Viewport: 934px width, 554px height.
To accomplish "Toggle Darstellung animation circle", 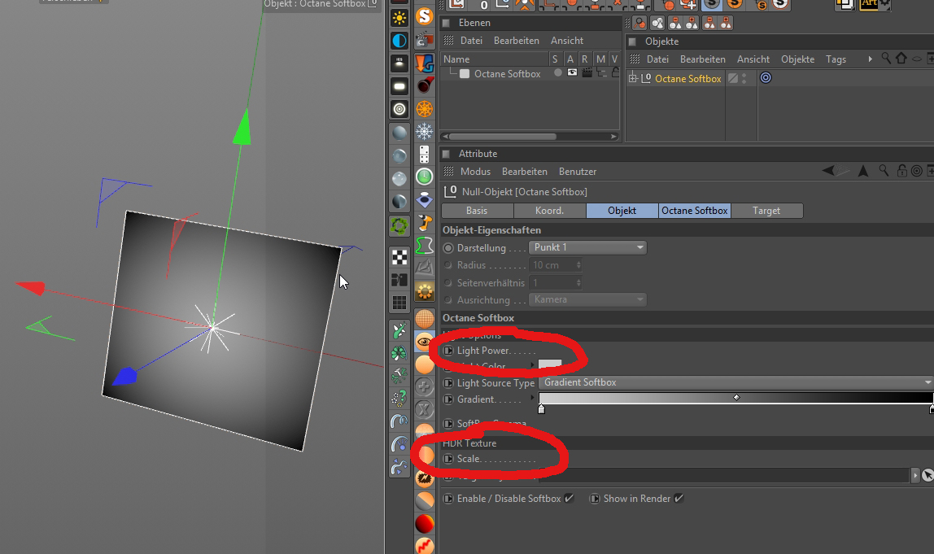I will (448, 248).
